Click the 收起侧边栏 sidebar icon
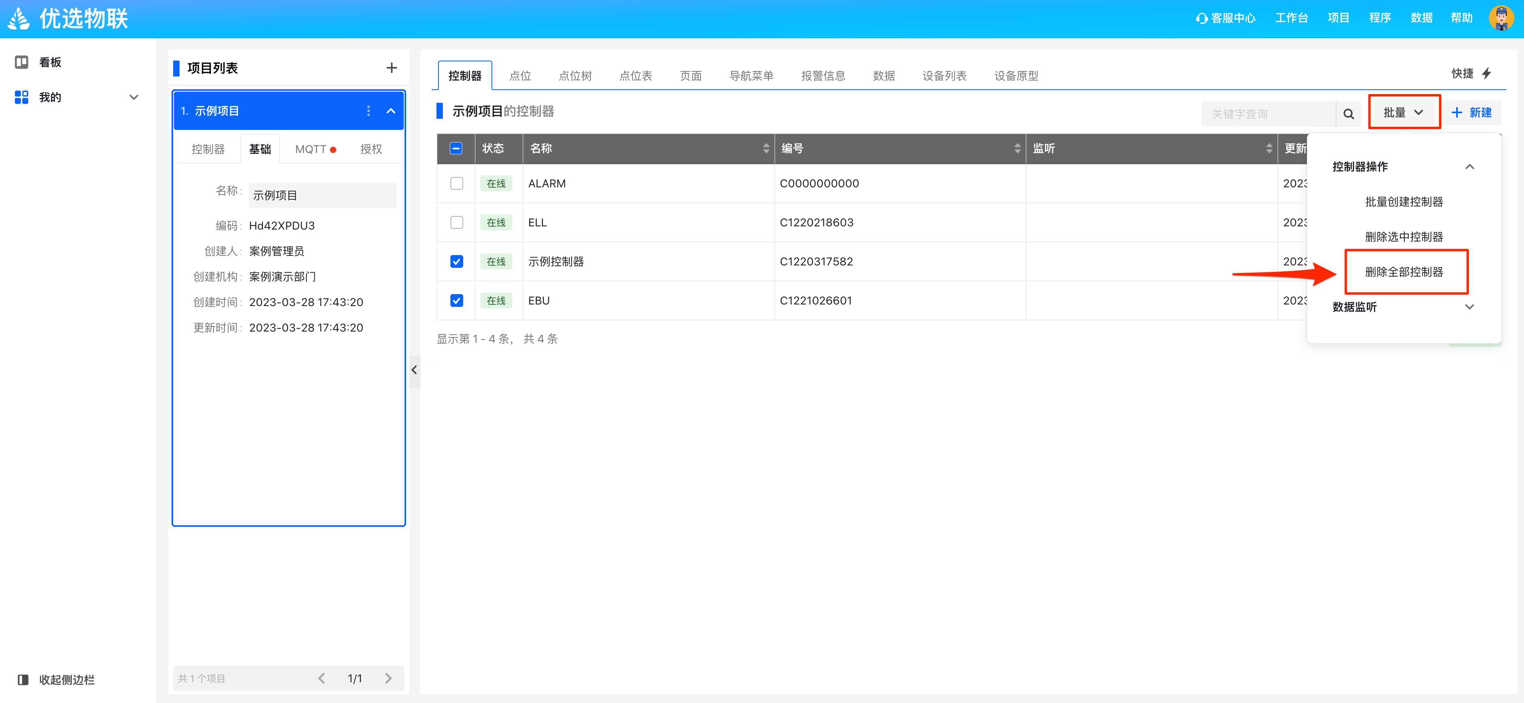Viewport: 1524px width, 703px height. [23, 679]
